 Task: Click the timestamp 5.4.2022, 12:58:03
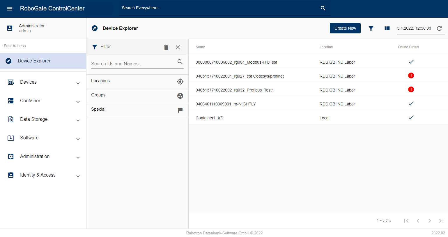click(x=414, y=28)
